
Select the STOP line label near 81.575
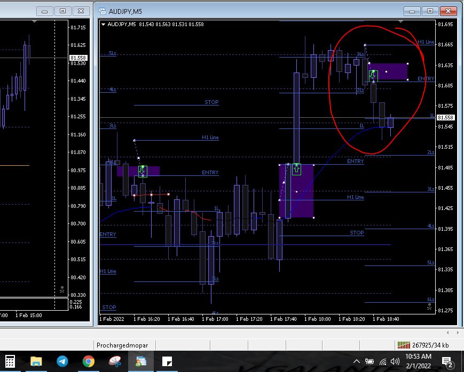211,102
